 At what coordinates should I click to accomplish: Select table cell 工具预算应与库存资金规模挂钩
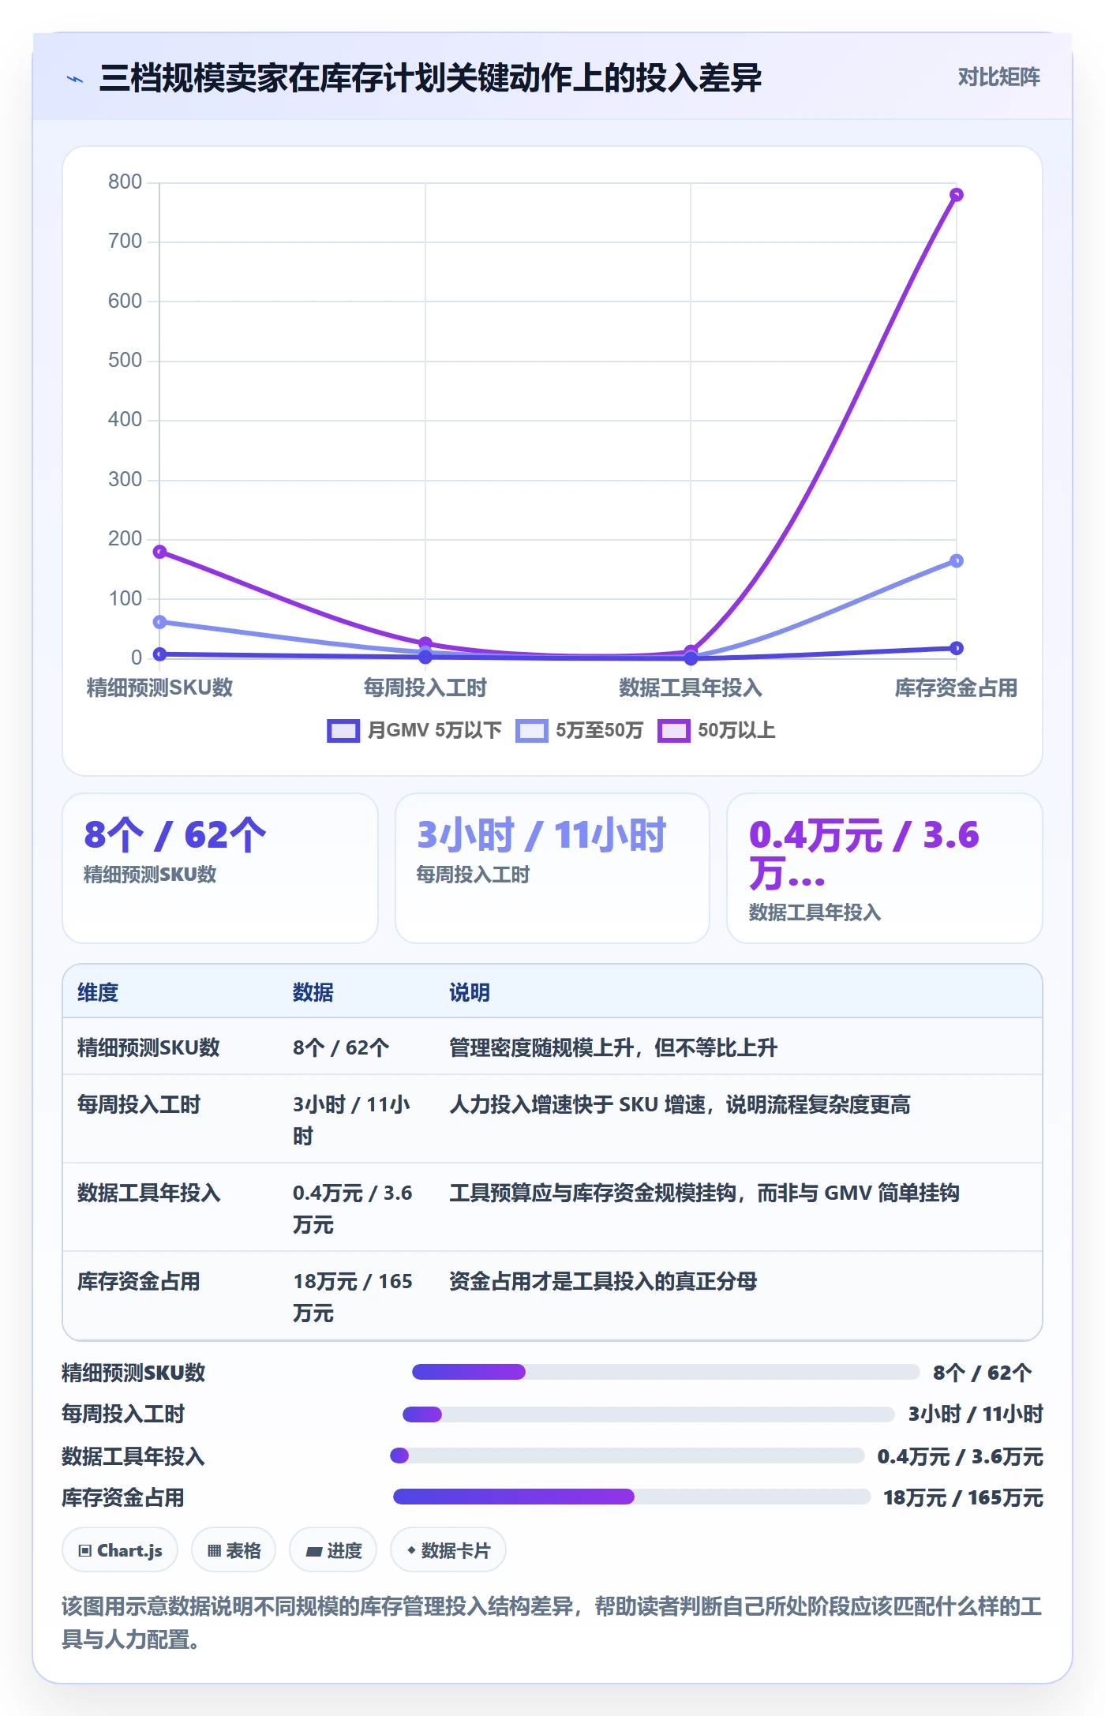(704, 1193)
